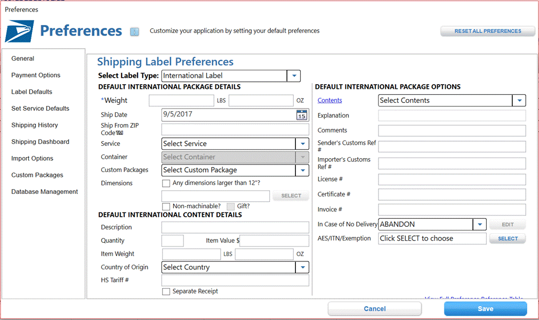Screen dimensions: 539x320
Task: Expand the Select Custom Package dropdown
Action: pyautogui.click(x=302, y=170)
